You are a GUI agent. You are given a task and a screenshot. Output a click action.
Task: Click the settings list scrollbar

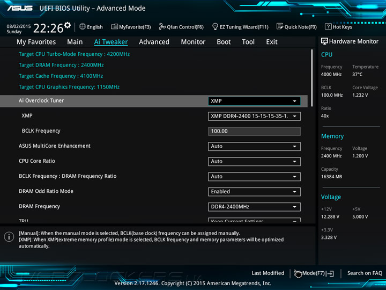point(312,78)
